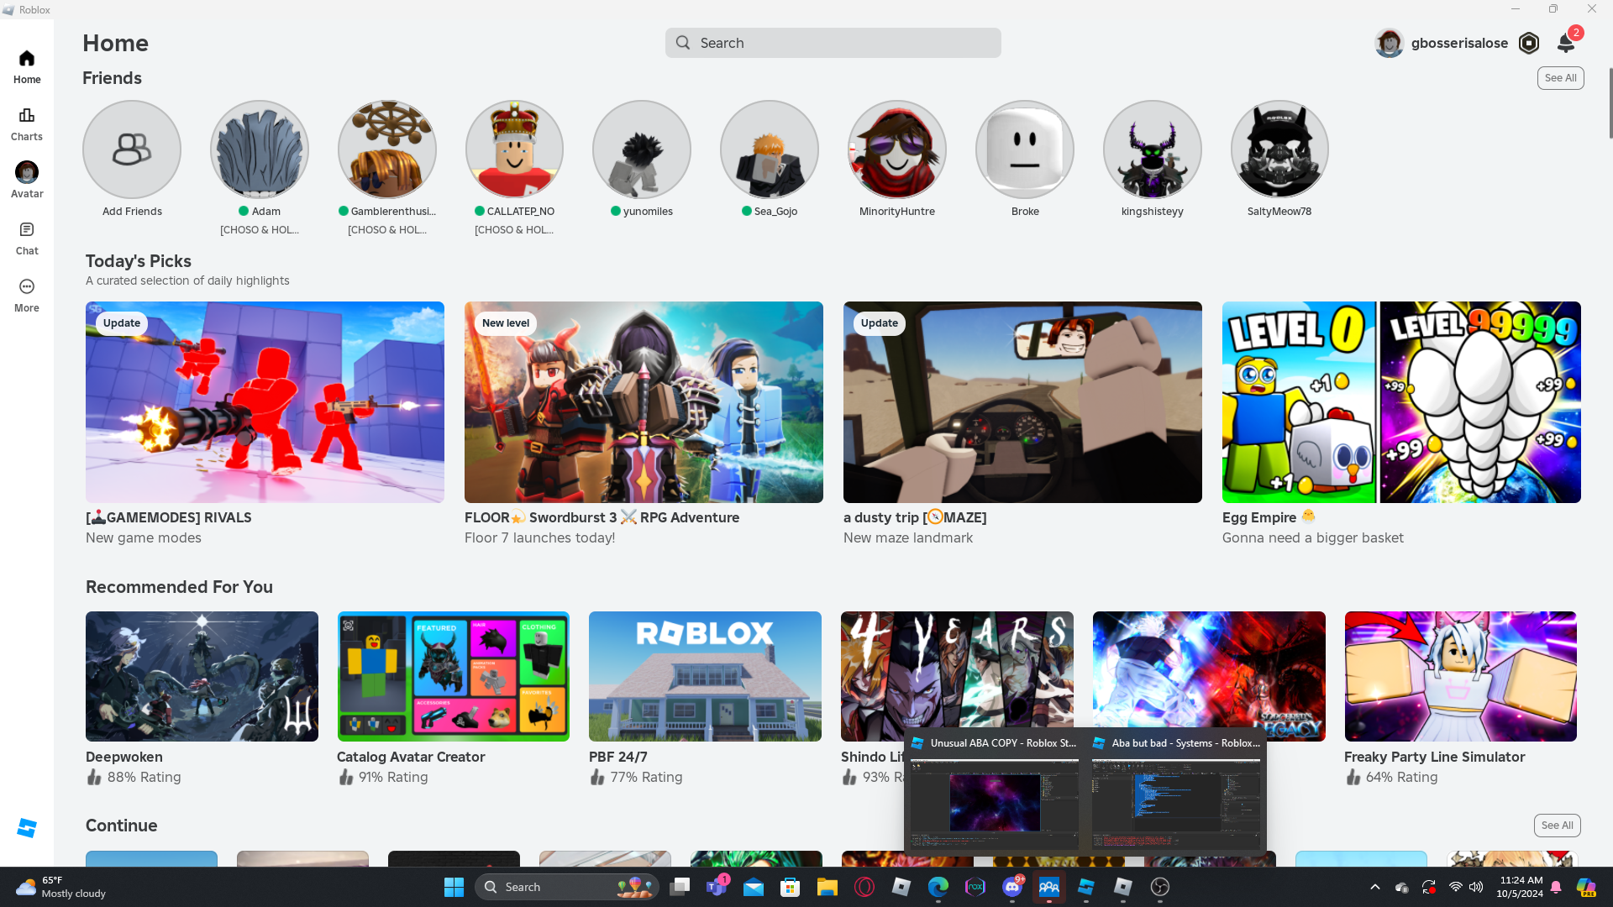Open Deepwoken recommended game tile
Screen dimensions: 1613x907
(202, 676)
